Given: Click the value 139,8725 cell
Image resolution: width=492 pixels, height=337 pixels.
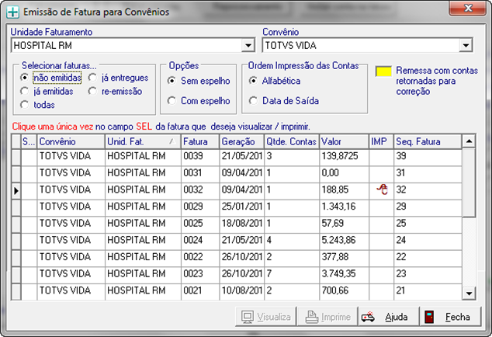Looking at the screenshot, I should (x=344, y=158).
